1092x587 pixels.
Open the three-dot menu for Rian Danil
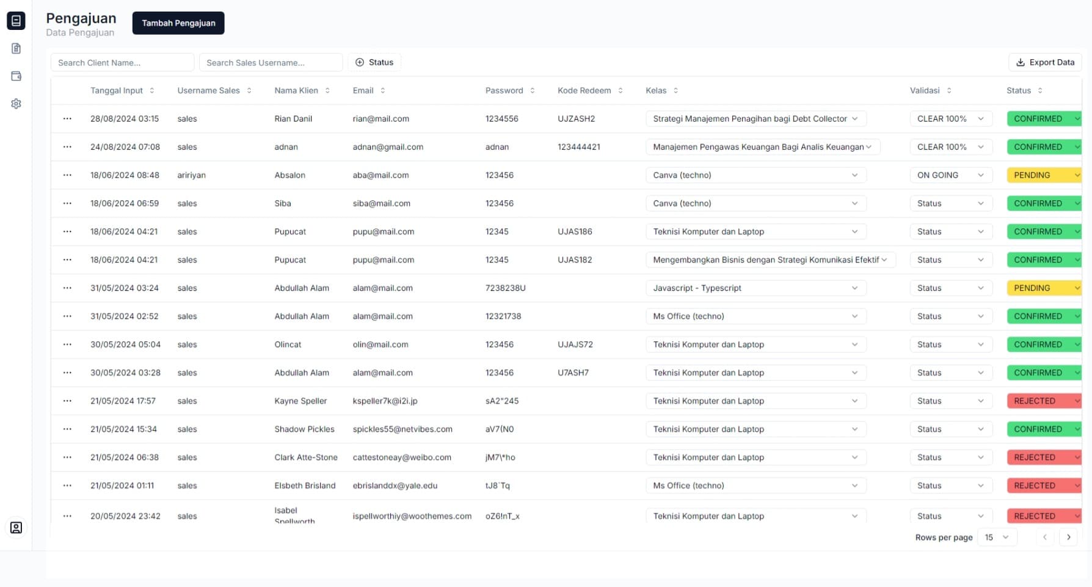pos(67,118)
